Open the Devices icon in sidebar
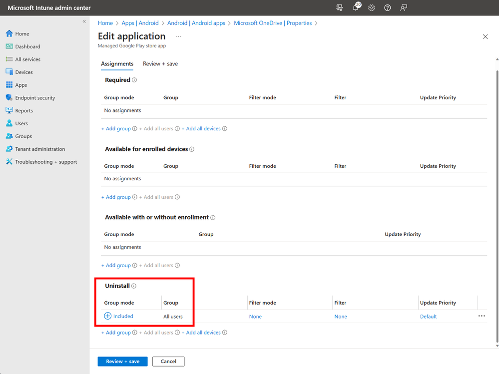 pos(9,72)
